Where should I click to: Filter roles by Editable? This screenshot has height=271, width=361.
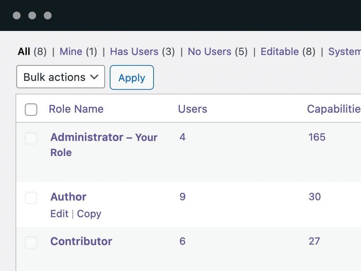pos(280,51)
